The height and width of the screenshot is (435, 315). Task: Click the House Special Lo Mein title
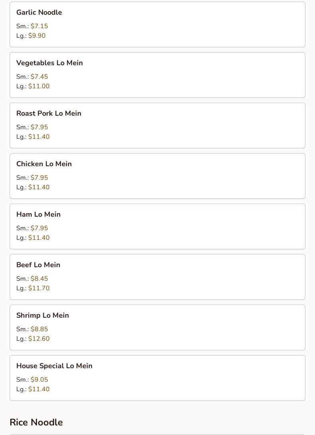pos(54,366)
